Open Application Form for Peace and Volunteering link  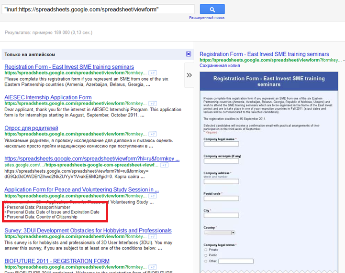tap(82, 189)
